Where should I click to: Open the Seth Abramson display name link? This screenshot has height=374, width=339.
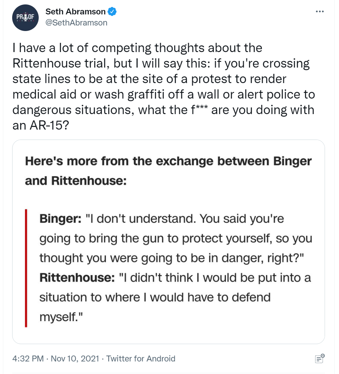pos(75,11)
